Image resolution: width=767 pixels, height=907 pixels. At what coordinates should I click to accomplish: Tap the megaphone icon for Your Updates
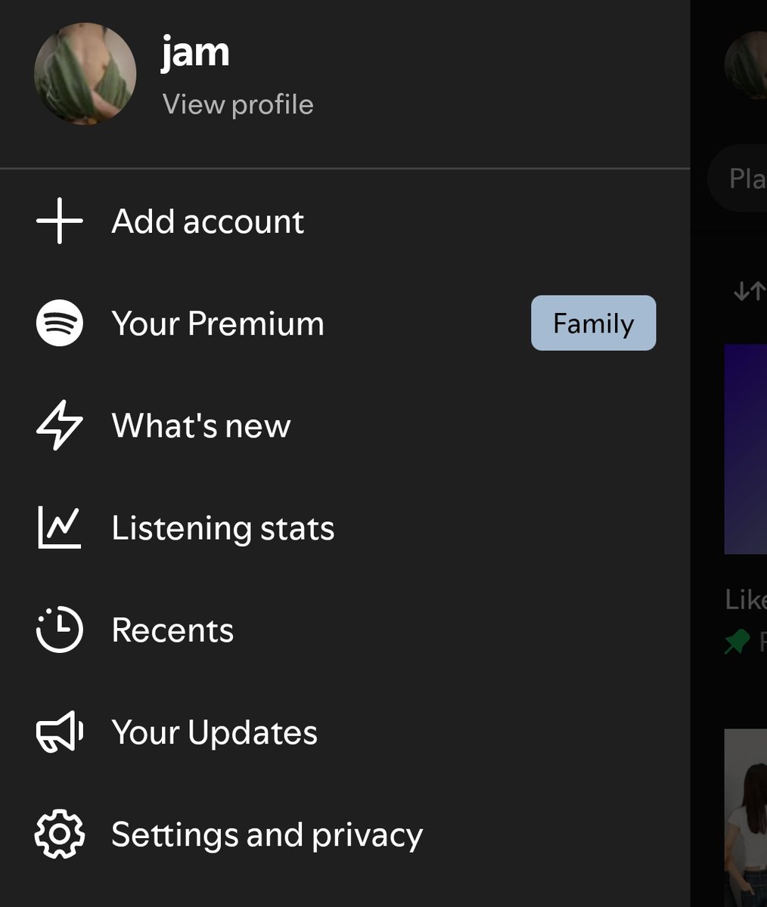58,732
